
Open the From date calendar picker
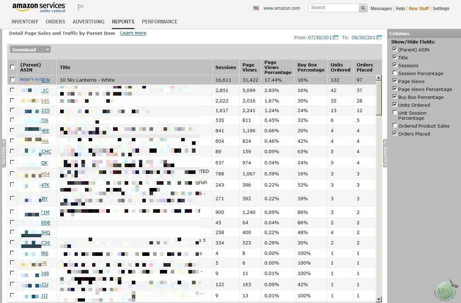(x=336, y=37)
